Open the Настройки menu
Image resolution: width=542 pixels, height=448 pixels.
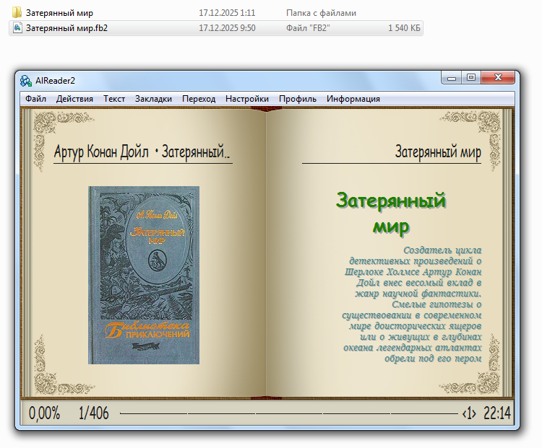[247, 99]
